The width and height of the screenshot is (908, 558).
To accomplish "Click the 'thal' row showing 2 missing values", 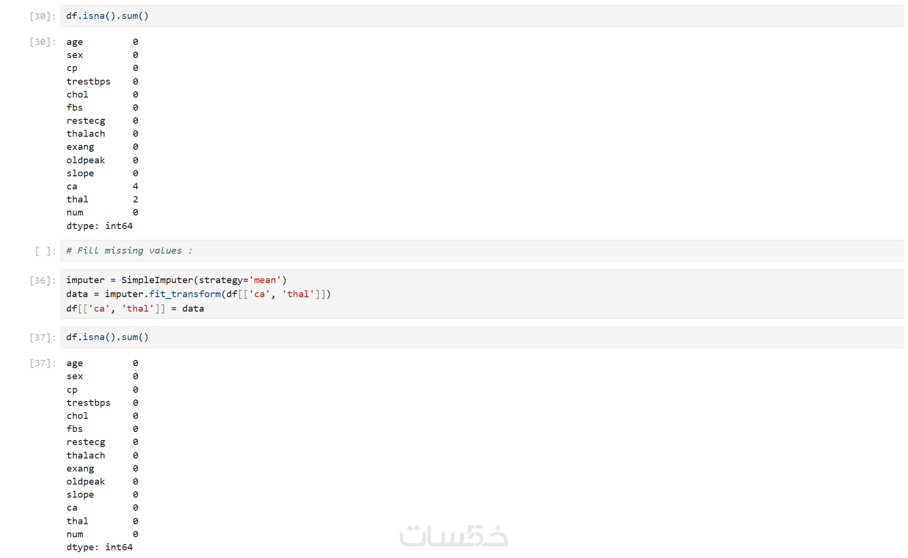I will 102,200.
